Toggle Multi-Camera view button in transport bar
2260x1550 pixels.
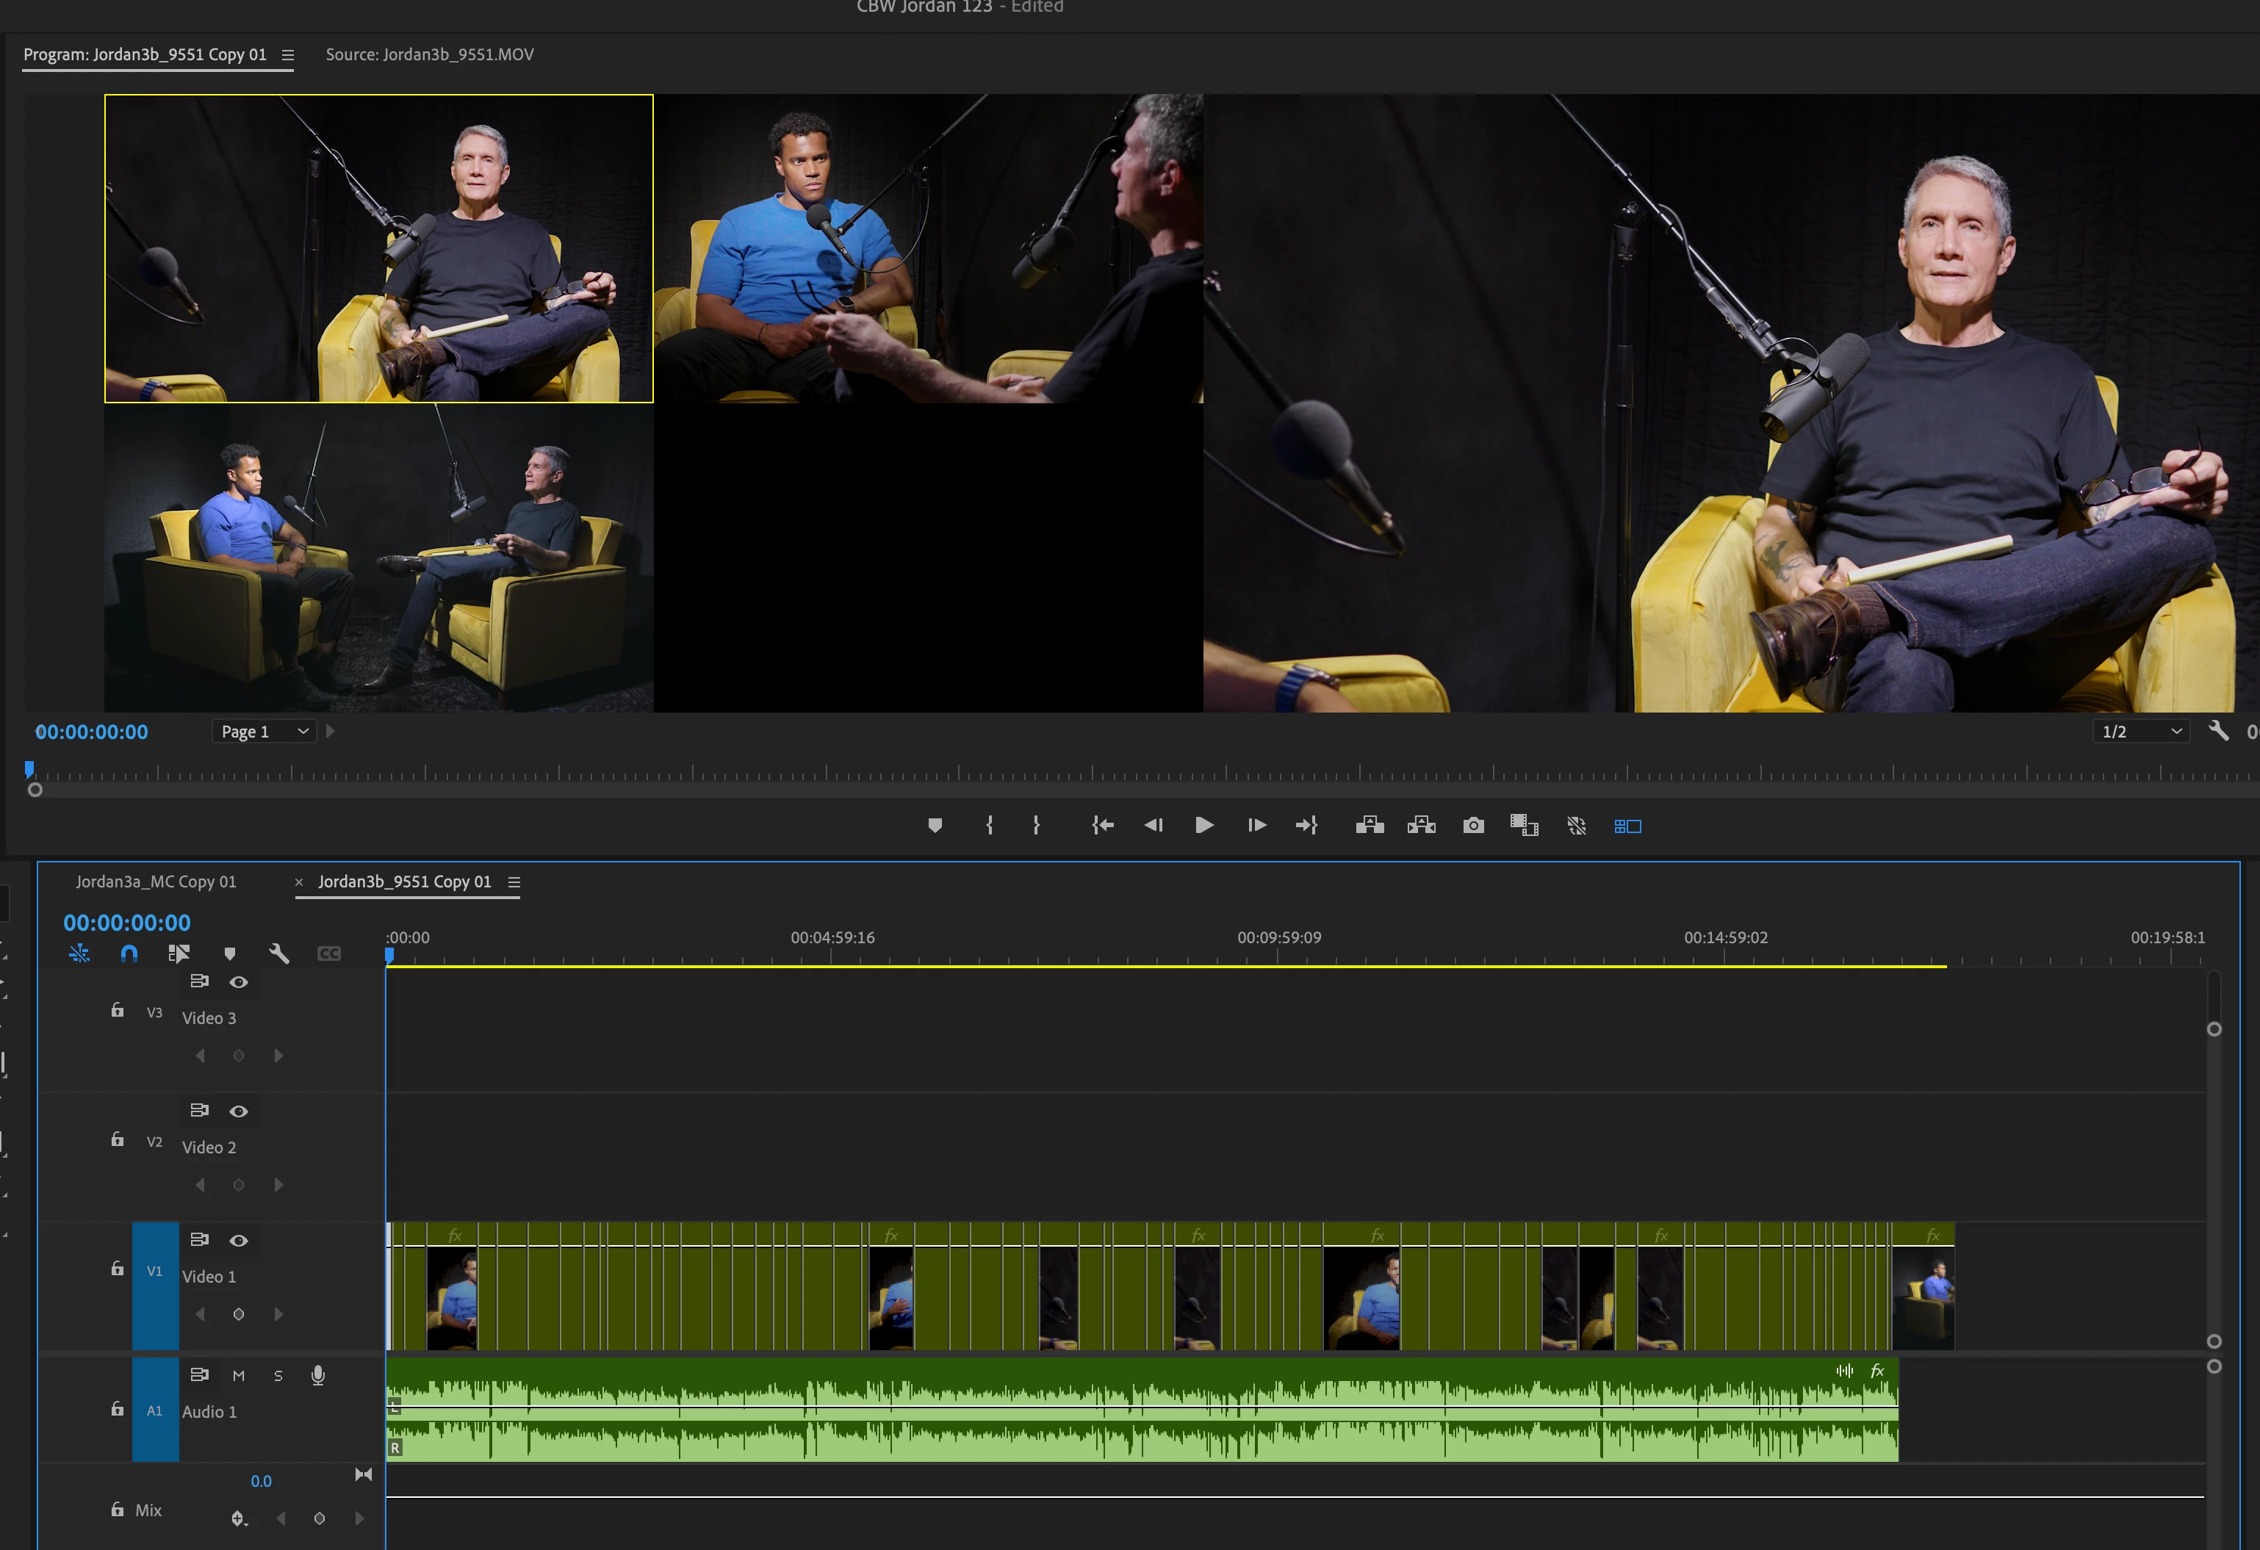click(1627, 826)
